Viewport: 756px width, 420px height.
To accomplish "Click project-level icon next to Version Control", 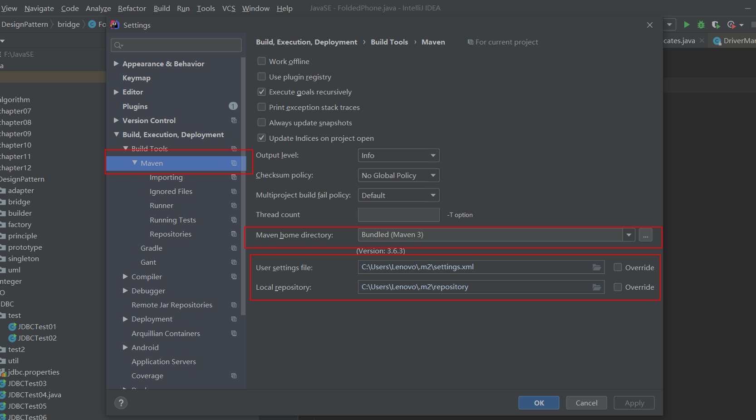I will pyautogui.click(x=234, y=120).
